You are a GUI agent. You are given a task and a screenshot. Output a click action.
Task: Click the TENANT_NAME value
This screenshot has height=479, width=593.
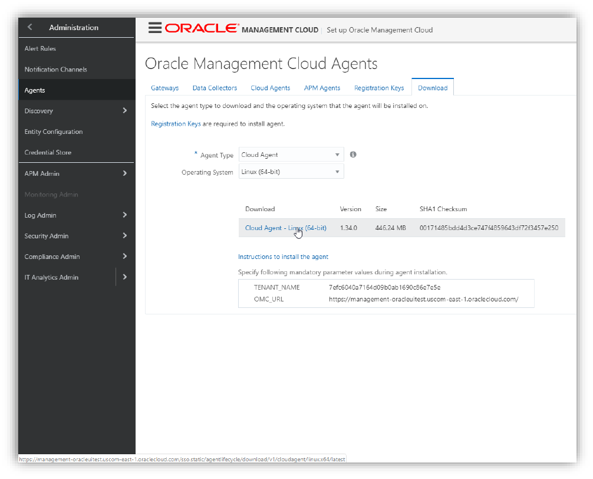pos(384,287)
